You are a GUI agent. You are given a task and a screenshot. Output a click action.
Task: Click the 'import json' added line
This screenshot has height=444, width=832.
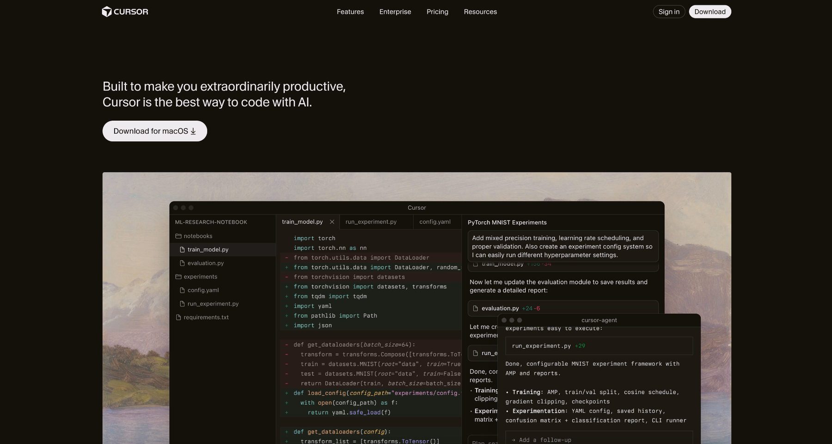pyautogui.click(x=312, y=326)
